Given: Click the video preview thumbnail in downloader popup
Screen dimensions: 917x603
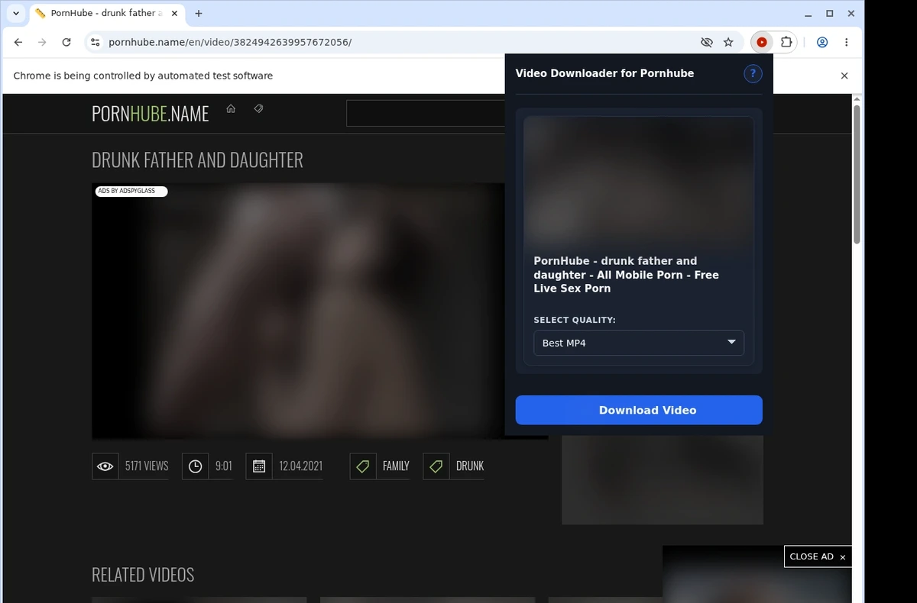Looking at the screenshot, I should [639, 182].
